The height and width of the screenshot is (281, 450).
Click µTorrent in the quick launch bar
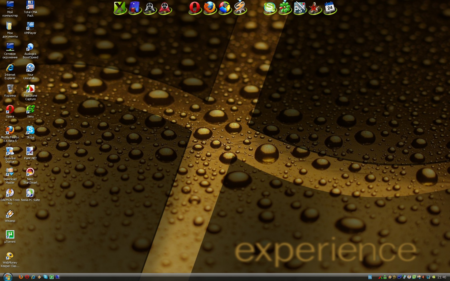coord(52,277)
